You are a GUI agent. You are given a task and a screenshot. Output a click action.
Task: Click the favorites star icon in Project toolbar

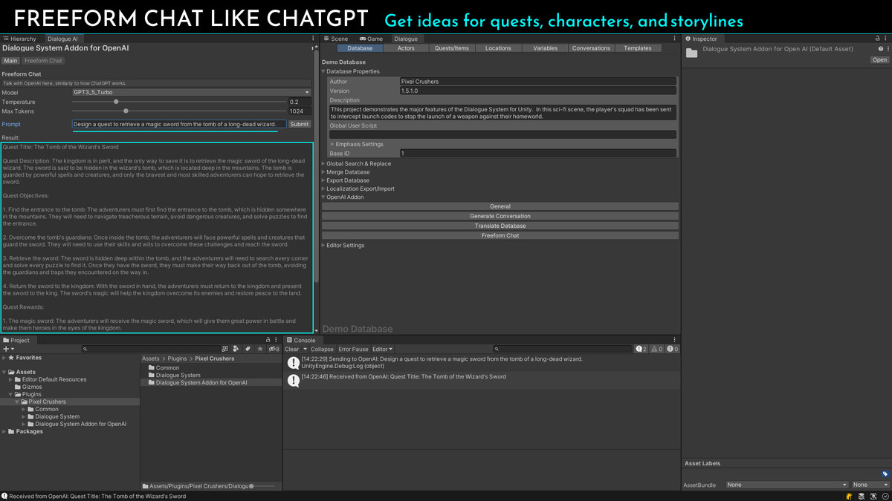260,349
